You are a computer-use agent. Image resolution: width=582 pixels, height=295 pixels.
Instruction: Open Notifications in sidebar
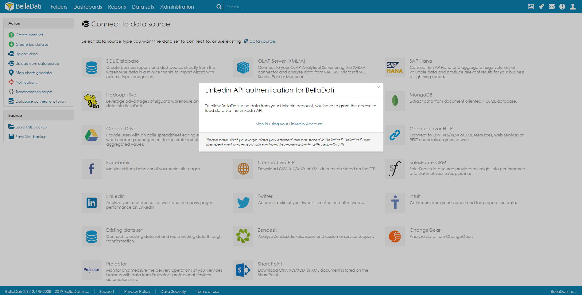tap(26, 82)
